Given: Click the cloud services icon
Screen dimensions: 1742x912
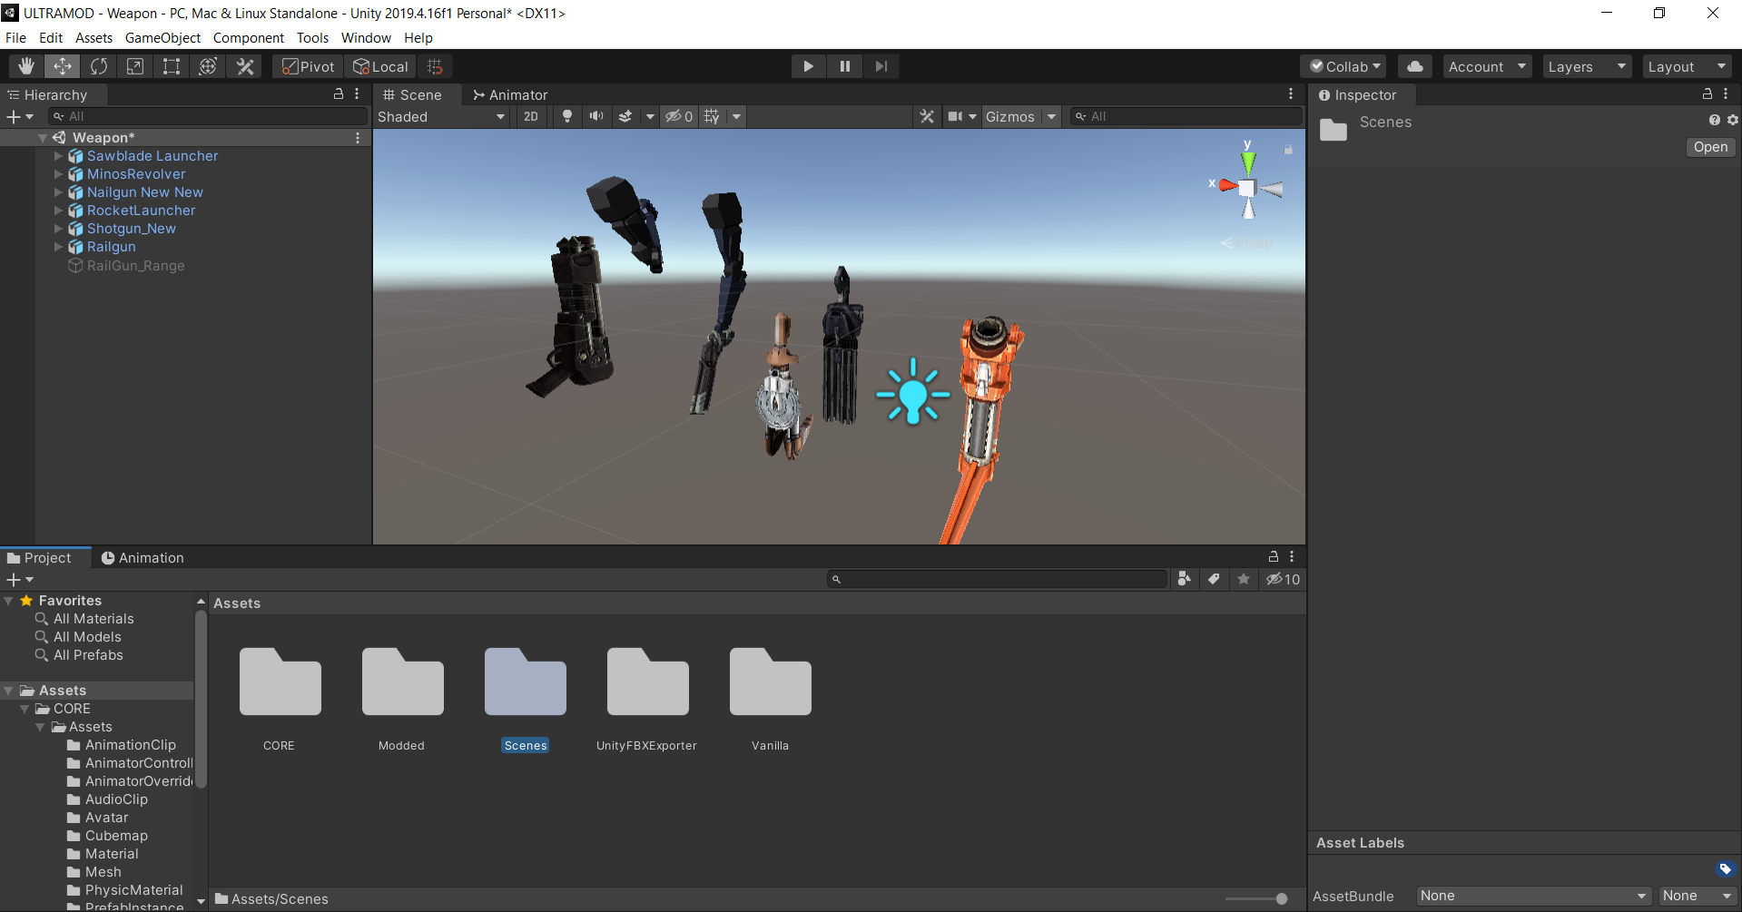Looking at the screenshot, I should (x=1415, y=66).
